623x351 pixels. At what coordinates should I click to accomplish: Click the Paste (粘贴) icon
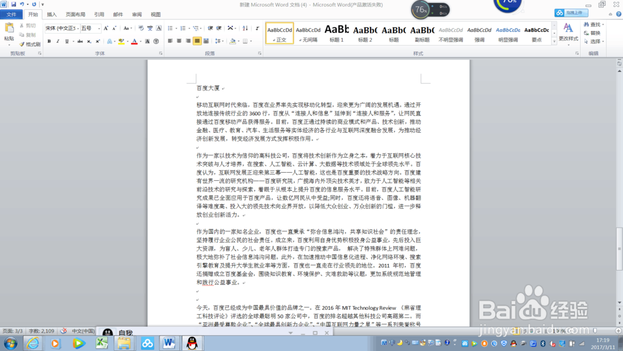point(9,29)
